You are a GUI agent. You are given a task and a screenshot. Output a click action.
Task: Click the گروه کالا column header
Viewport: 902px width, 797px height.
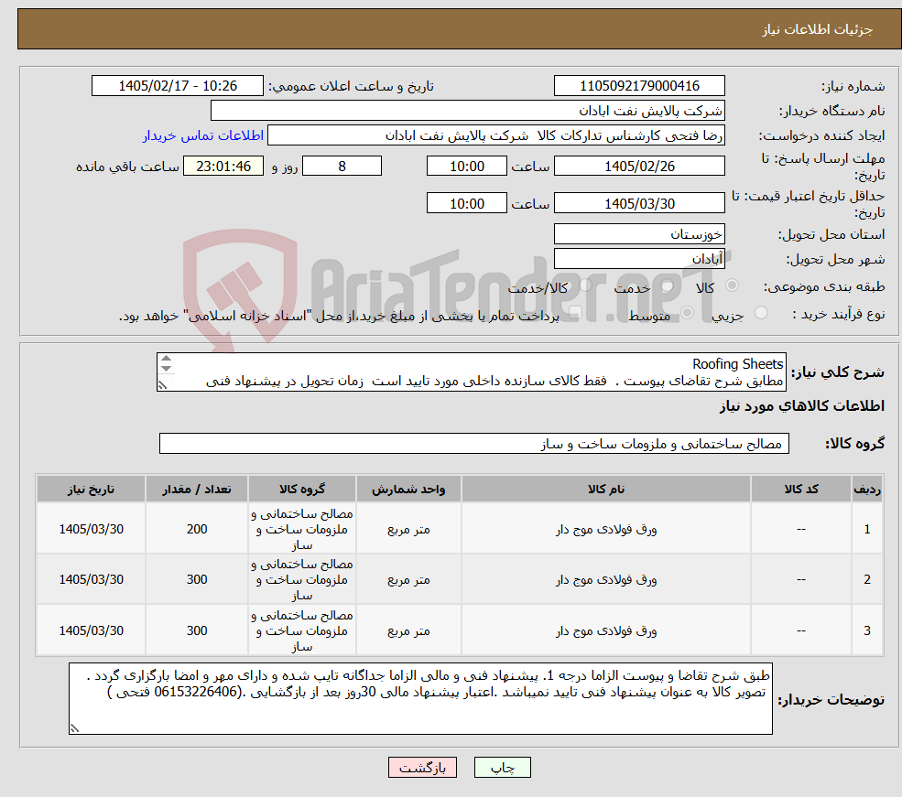(302, 489)
